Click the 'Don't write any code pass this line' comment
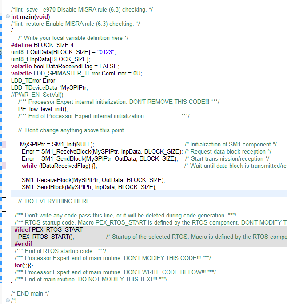Screen dimensions: 287x304 (125, 215)
